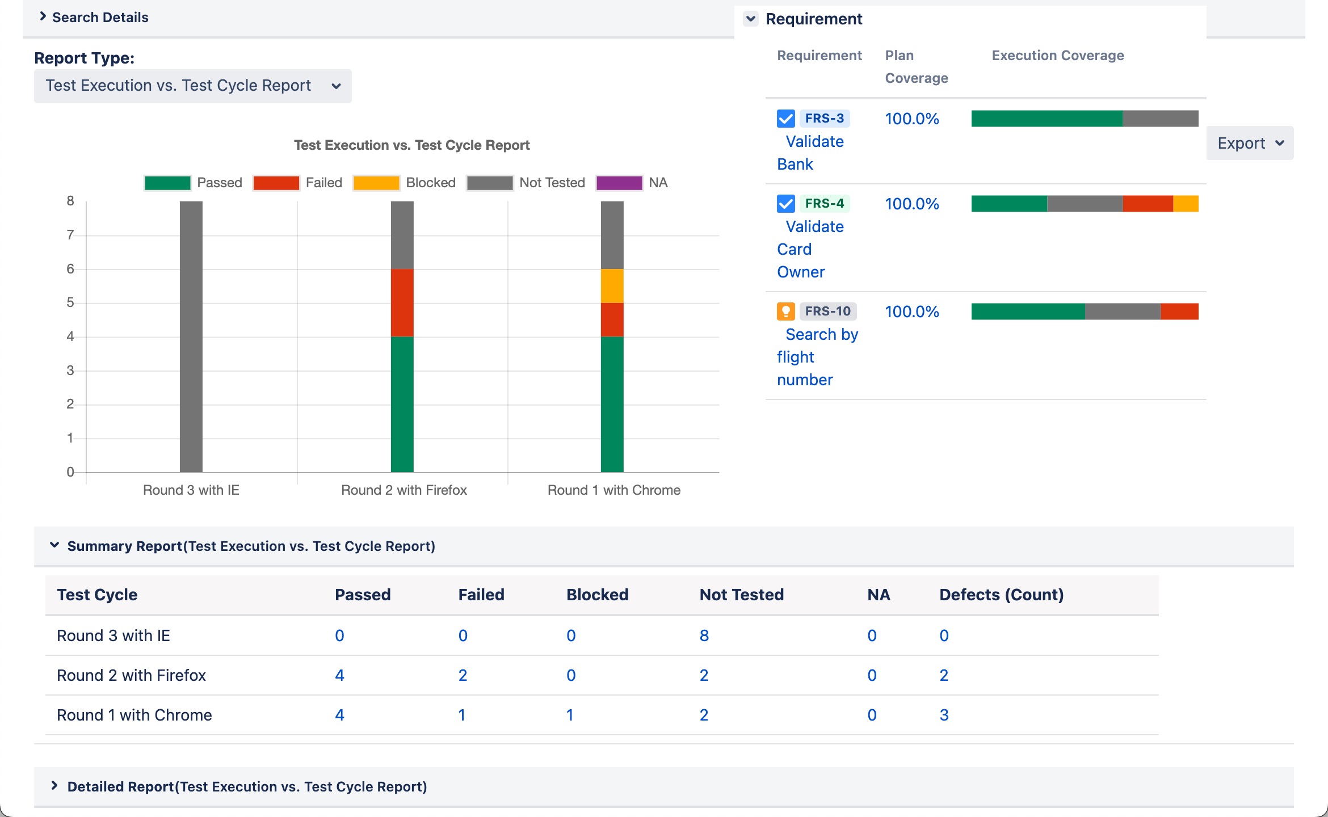
Task: Click Not Tested count 2 for Round 1 Chrome
Action: (704, 715)
